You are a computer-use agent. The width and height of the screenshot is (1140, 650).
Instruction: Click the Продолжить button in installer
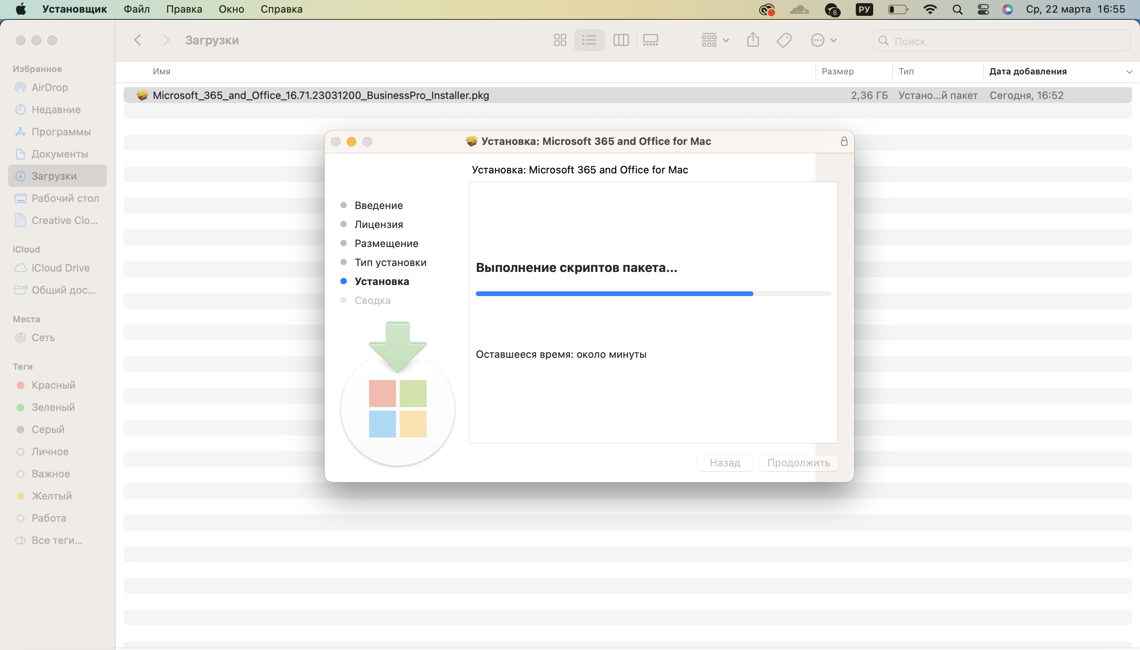point(799,462)
